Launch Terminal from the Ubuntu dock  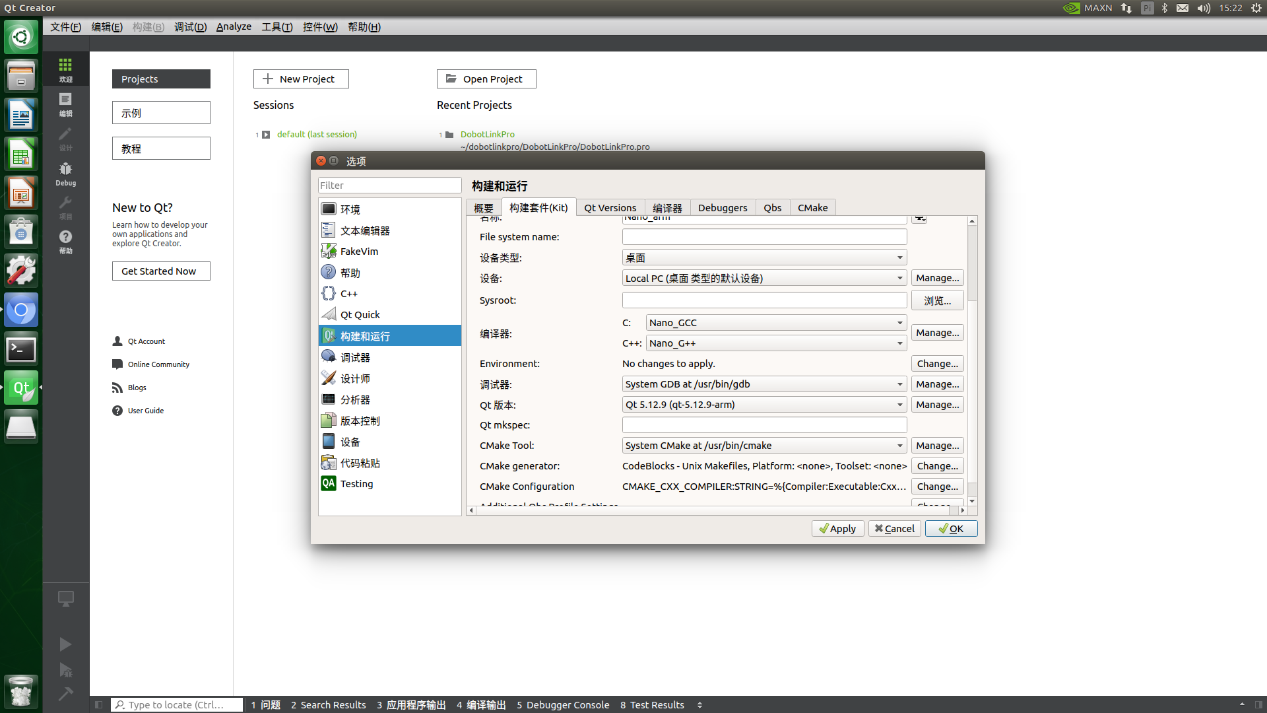pyautogui.click(x=21, y=349)
